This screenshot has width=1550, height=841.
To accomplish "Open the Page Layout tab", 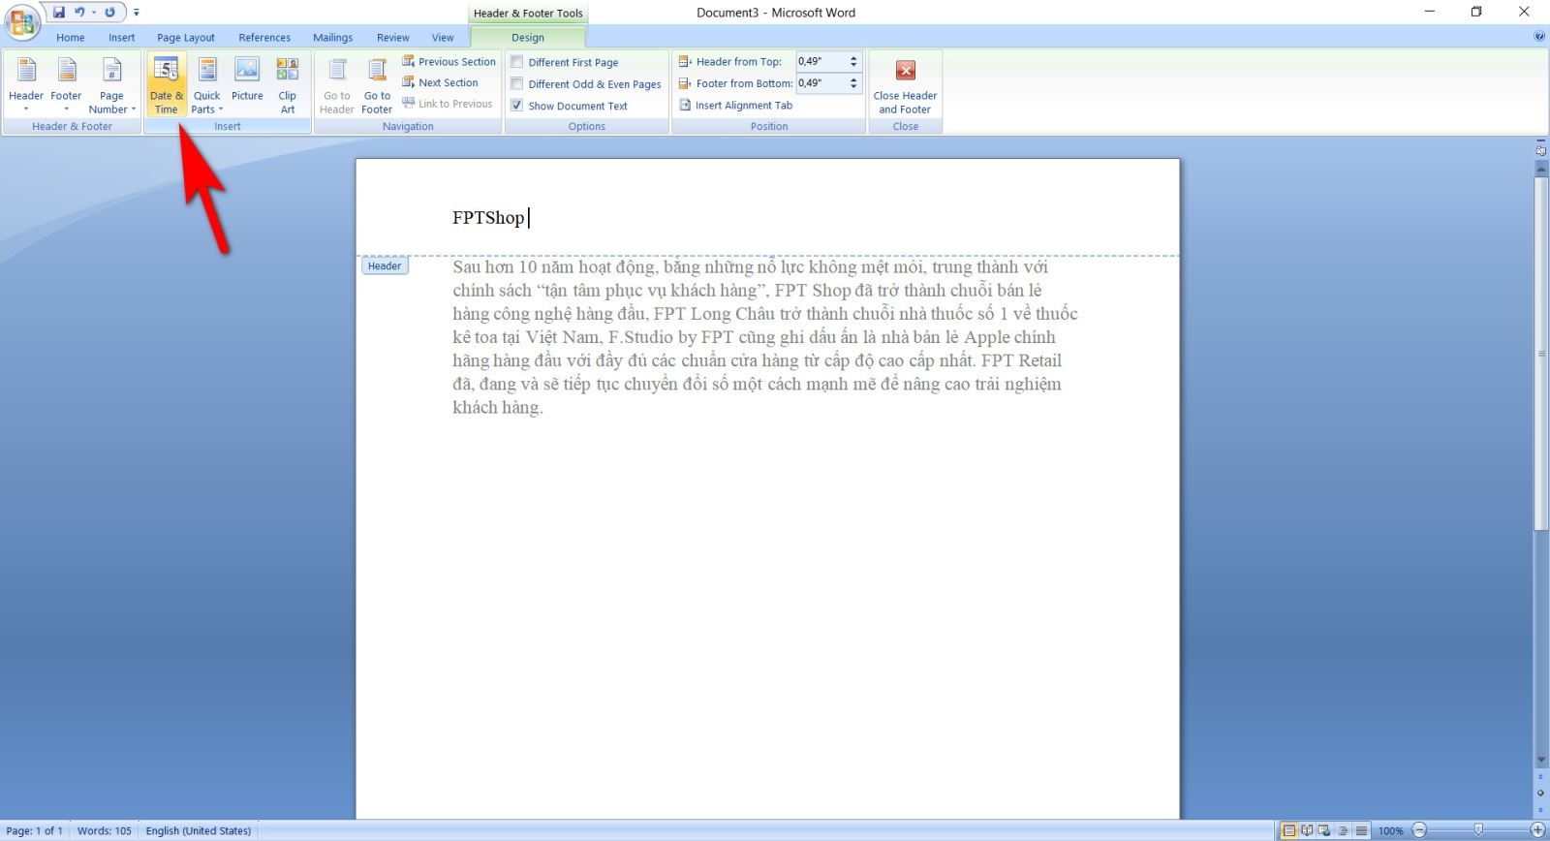I will (186, 38).
